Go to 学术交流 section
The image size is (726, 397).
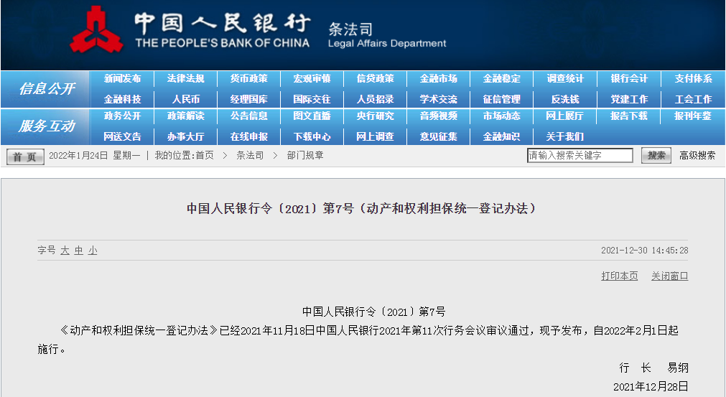tap(439, 99)
